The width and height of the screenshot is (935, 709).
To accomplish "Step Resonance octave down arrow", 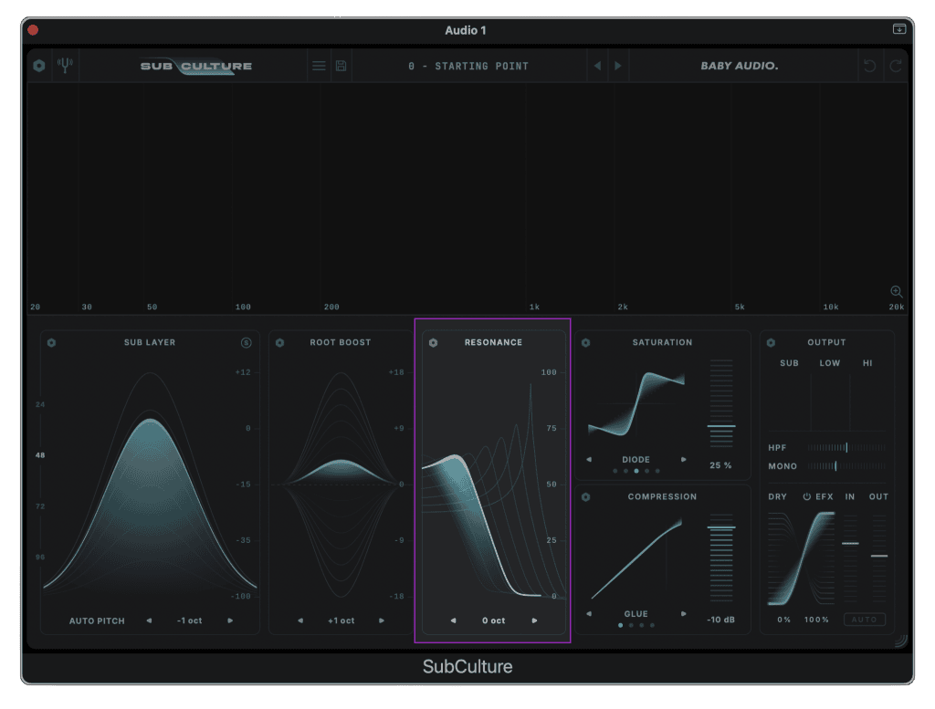I will pyautogui.click(x=453, y=620).
